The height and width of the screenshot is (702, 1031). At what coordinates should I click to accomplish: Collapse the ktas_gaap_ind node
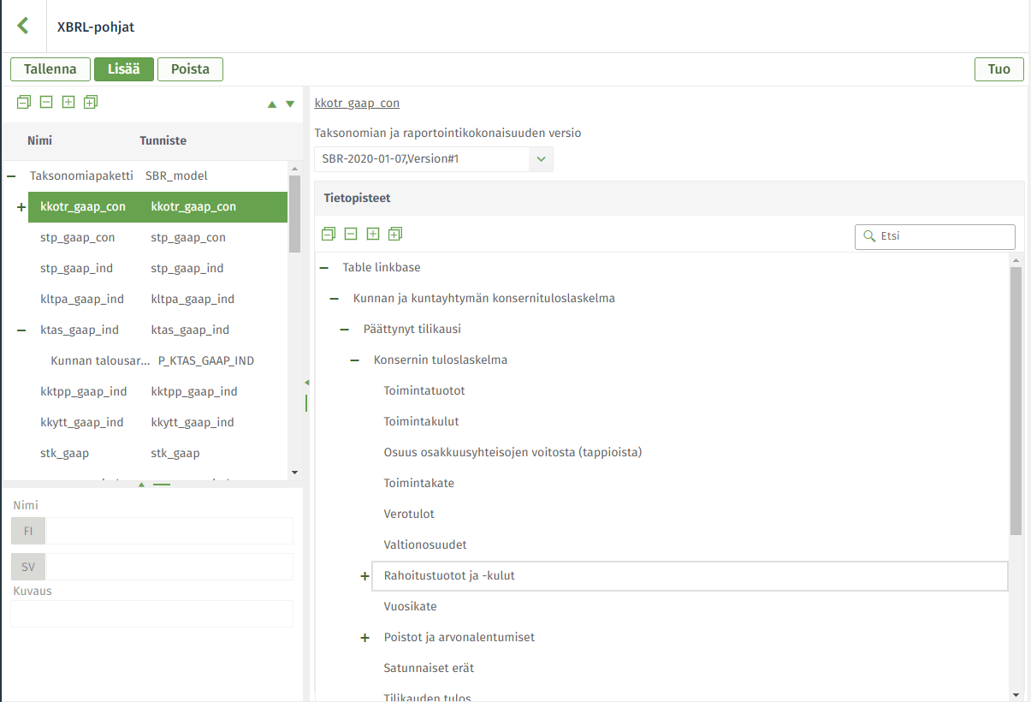coord(21,330)
